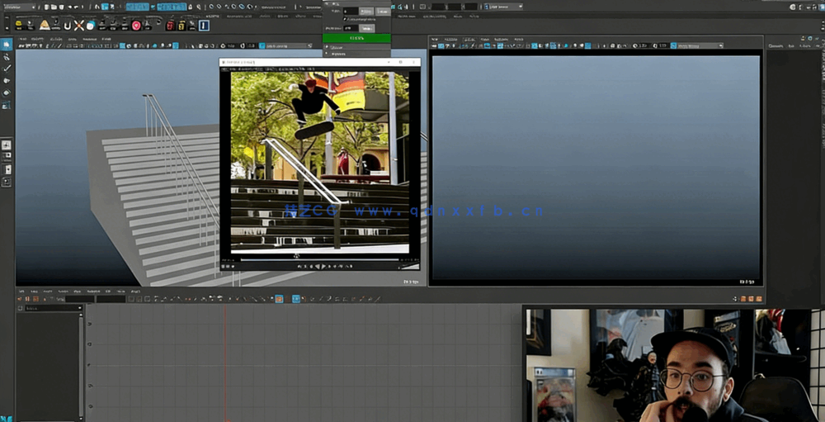Click the play button in the video player
This screenshot has height=422, width=825.
pyautogui.click(x=323, y=266)
